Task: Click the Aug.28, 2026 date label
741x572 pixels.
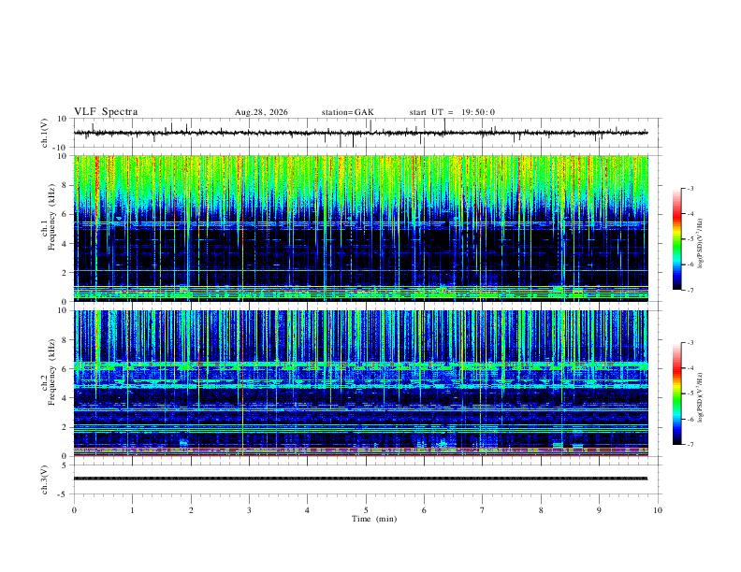Action: [x=261, y=112]
